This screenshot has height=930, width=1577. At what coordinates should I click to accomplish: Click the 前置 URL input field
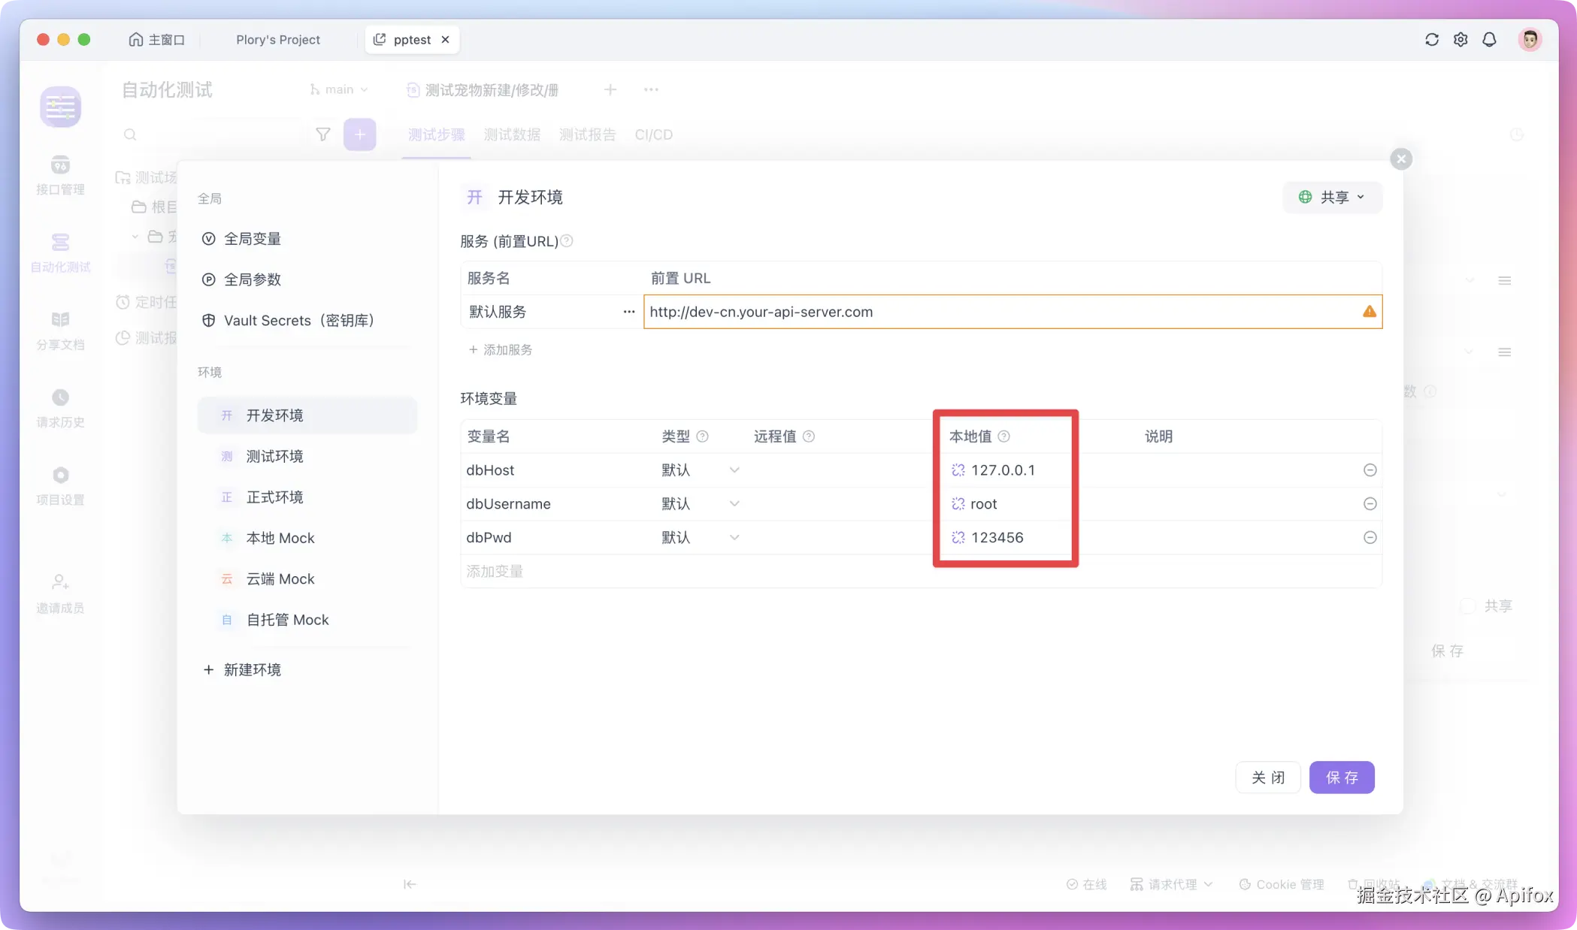977,312
